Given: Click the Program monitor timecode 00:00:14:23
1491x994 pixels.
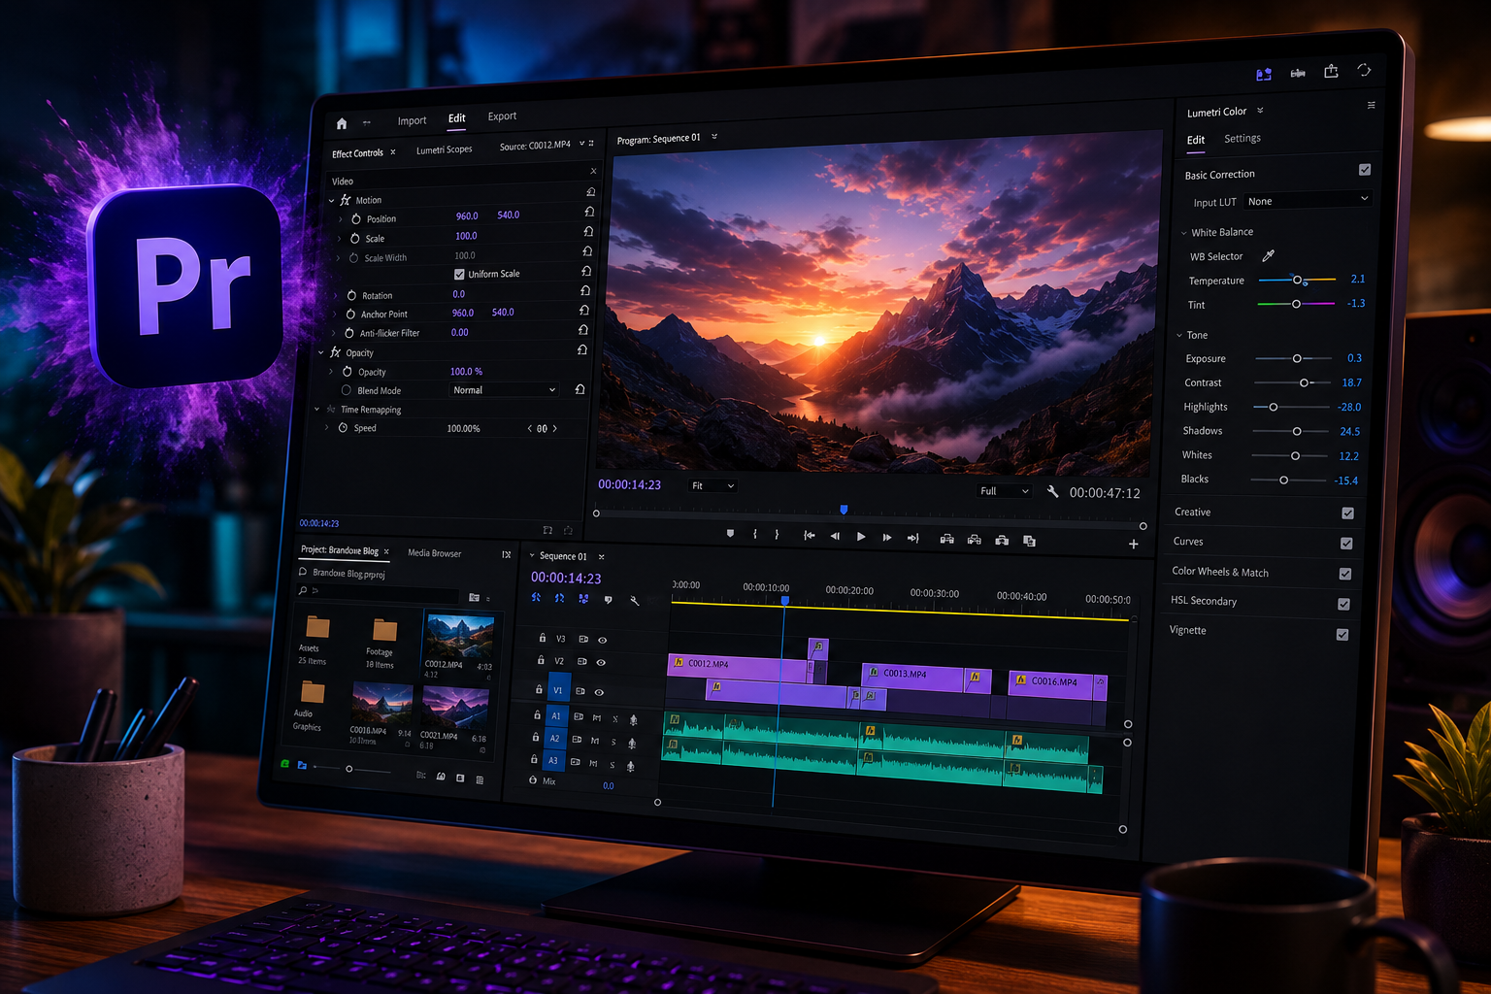Looking at the screenshot, I should (x=629, y=484).
